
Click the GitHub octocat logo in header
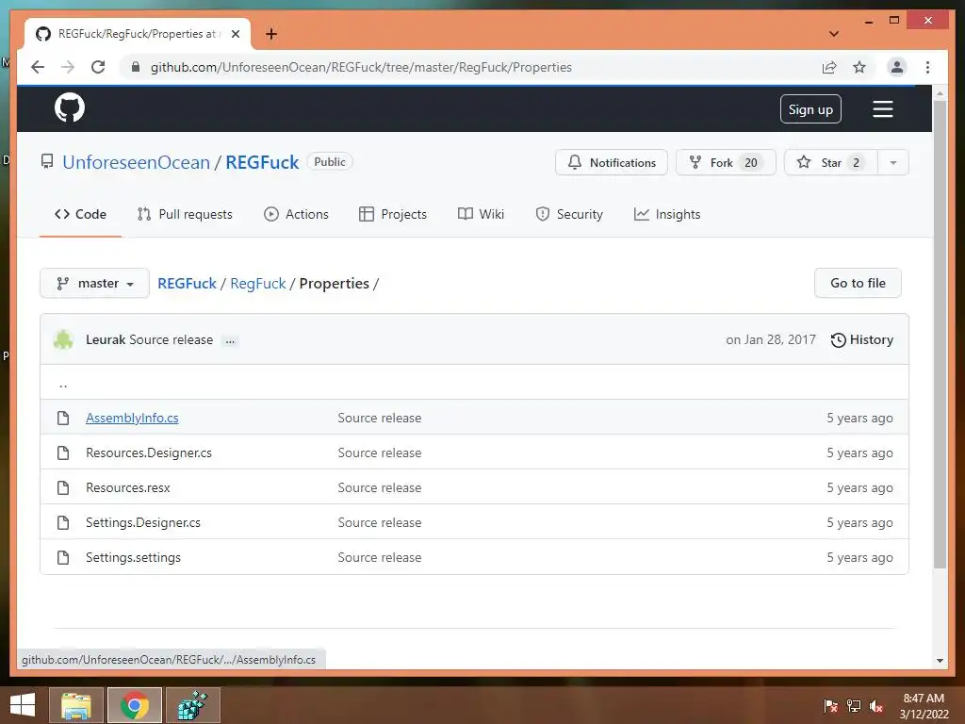pyautogui.click(x=70, y=108)
